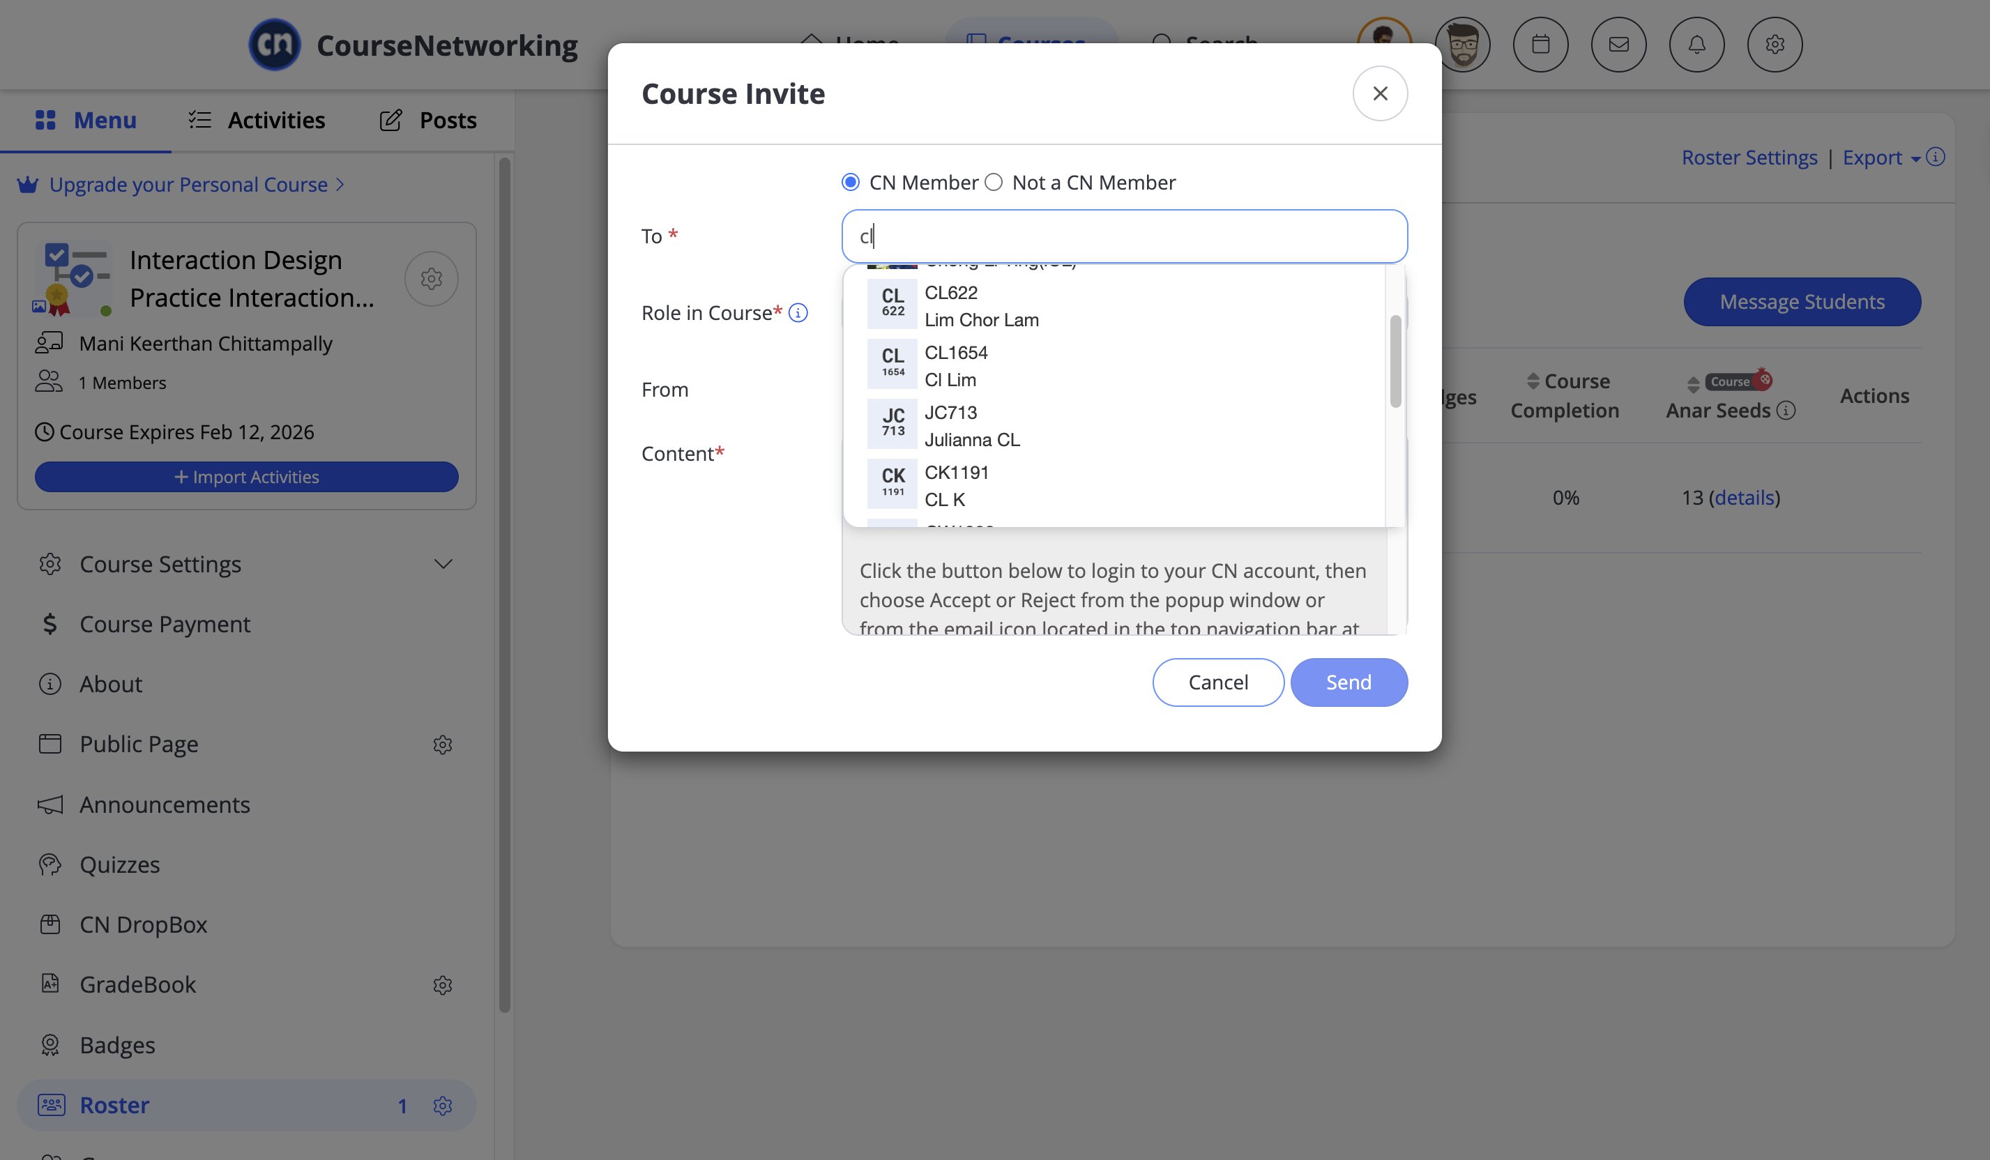Image resolution: width=1990 pixels, height=1160 pixels.
Task: Close the Course Invite dialog
Action: tap(1380, 93)
